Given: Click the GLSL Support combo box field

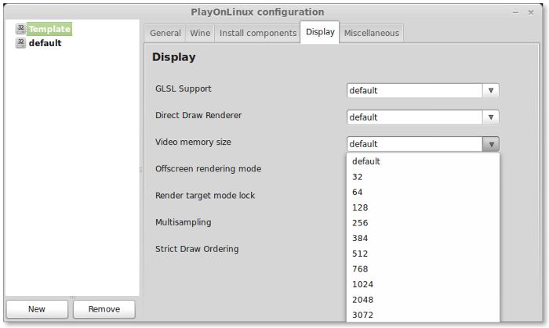Looking at the screenshot, I should point(415,91).
